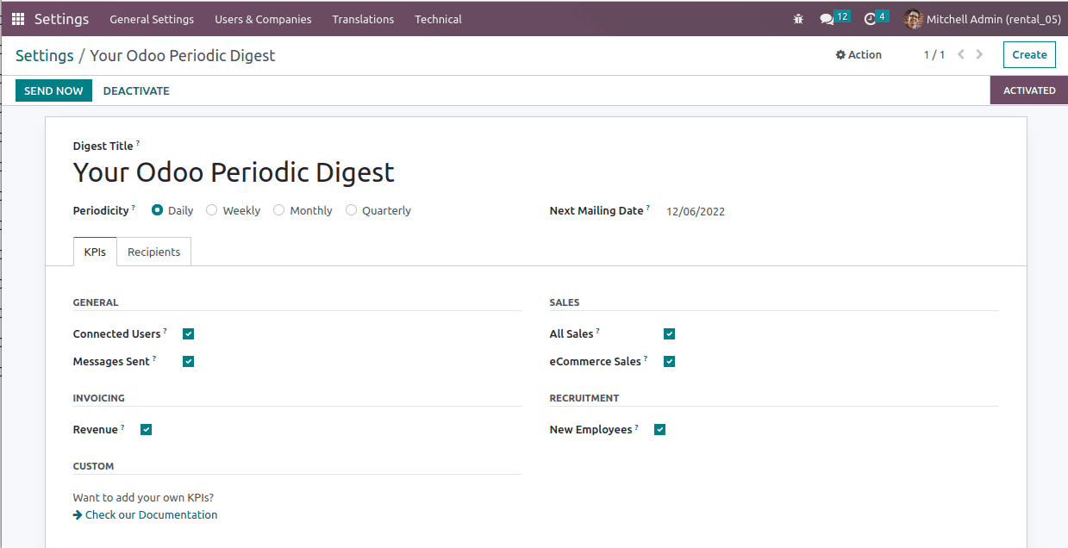Click help mark beside Revenue
The height and width of the screenshot is (548, 1068).
coord(122,427)
